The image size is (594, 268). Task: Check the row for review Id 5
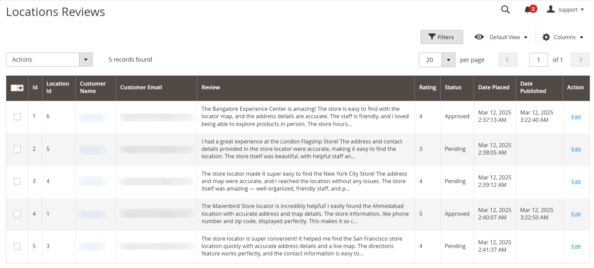[17, 246]
